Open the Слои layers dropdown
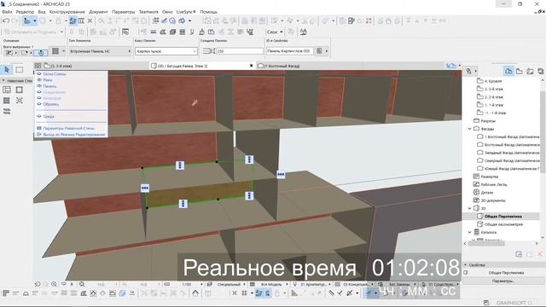Screen dimensions: 546x307 tap(275, 32)
